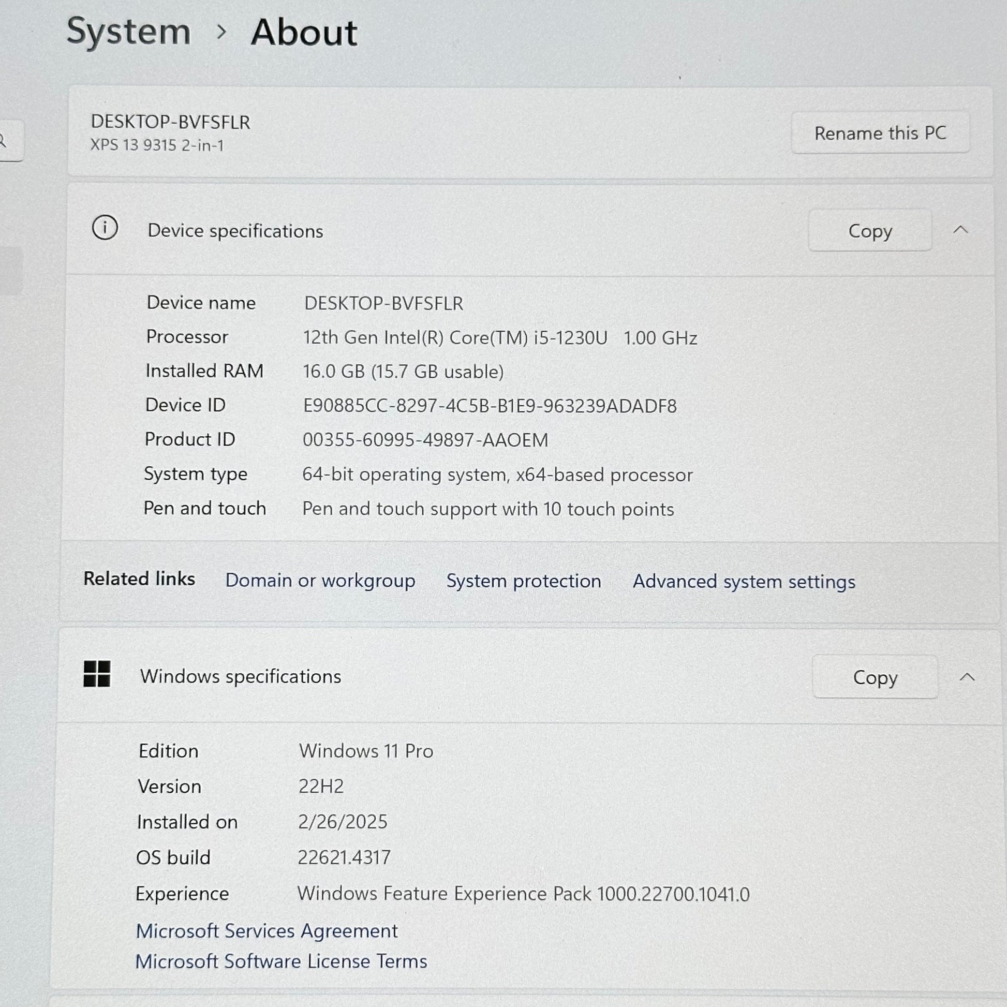Open Microsoft Software License Terms link
The width and height of the screenshot is (1007, 1007).
click(281, 961)
